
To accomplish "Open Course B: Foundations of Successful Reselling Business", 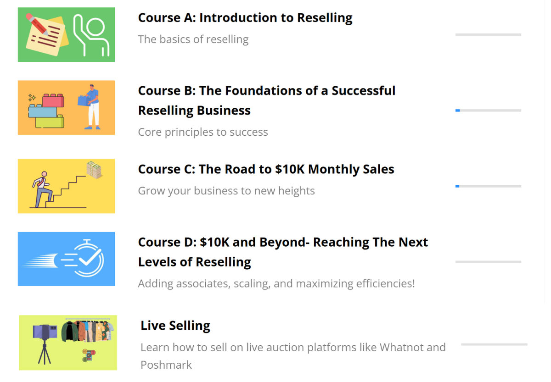I will (266, 100).
